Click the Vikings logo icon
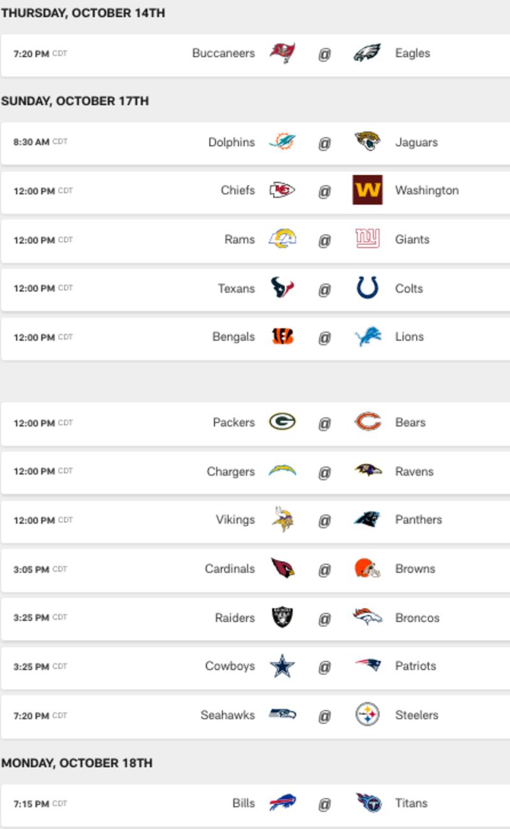 282,520
